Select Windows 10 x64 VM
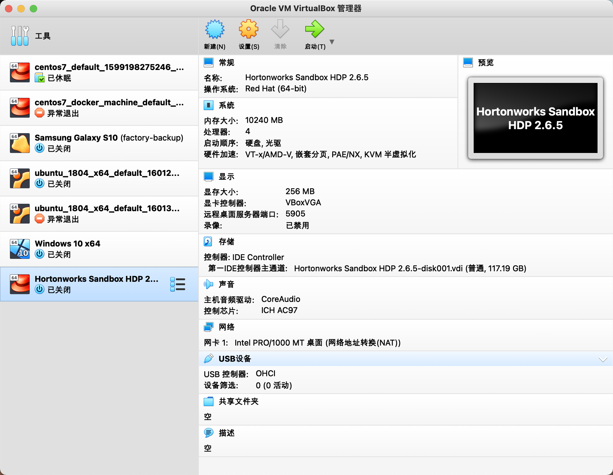 [x=99, y=249]
